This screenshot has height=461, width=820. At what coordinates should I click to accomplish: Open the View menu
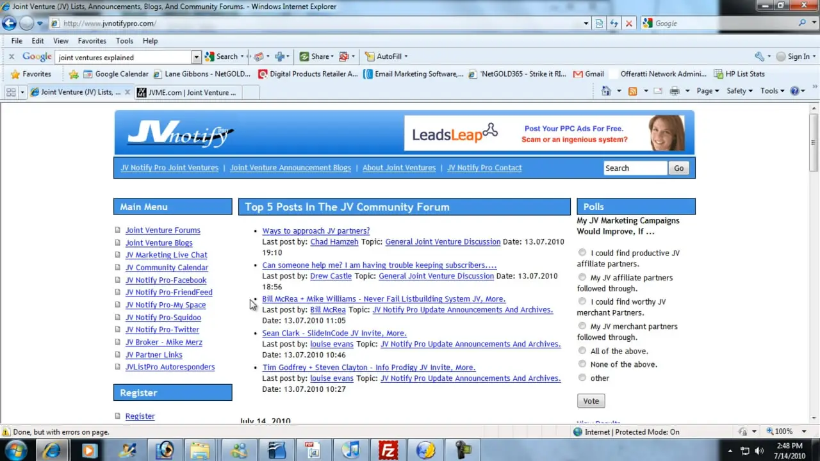pos(61,41)
